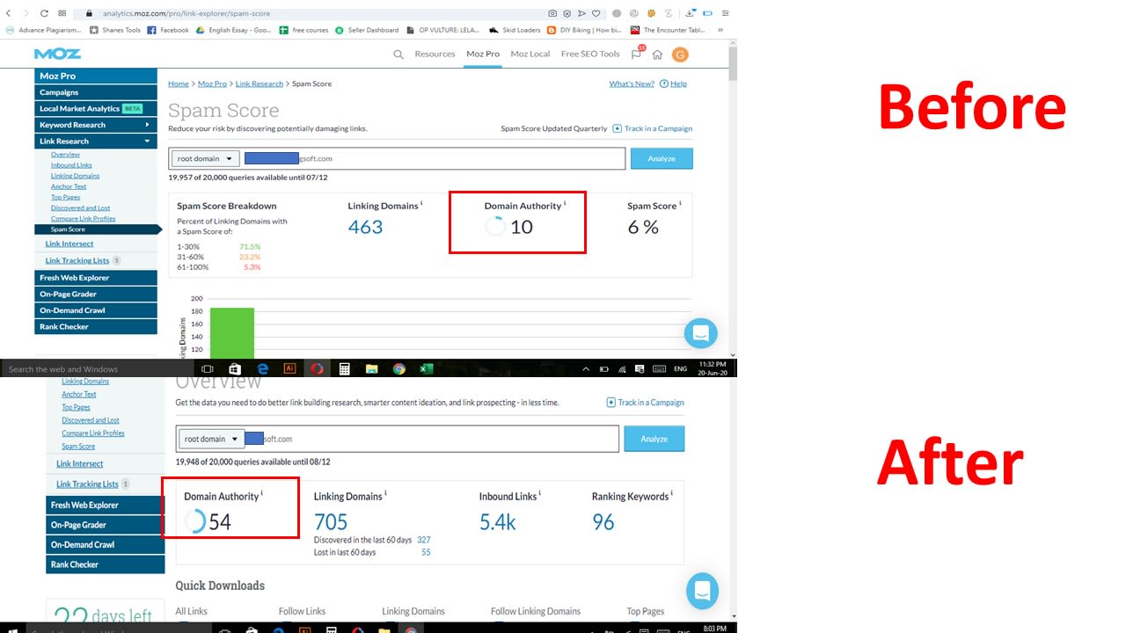The image size is (1126, 633).
Task: Open Adobe Illustrator from the taskbar
Action: (289, 369)
